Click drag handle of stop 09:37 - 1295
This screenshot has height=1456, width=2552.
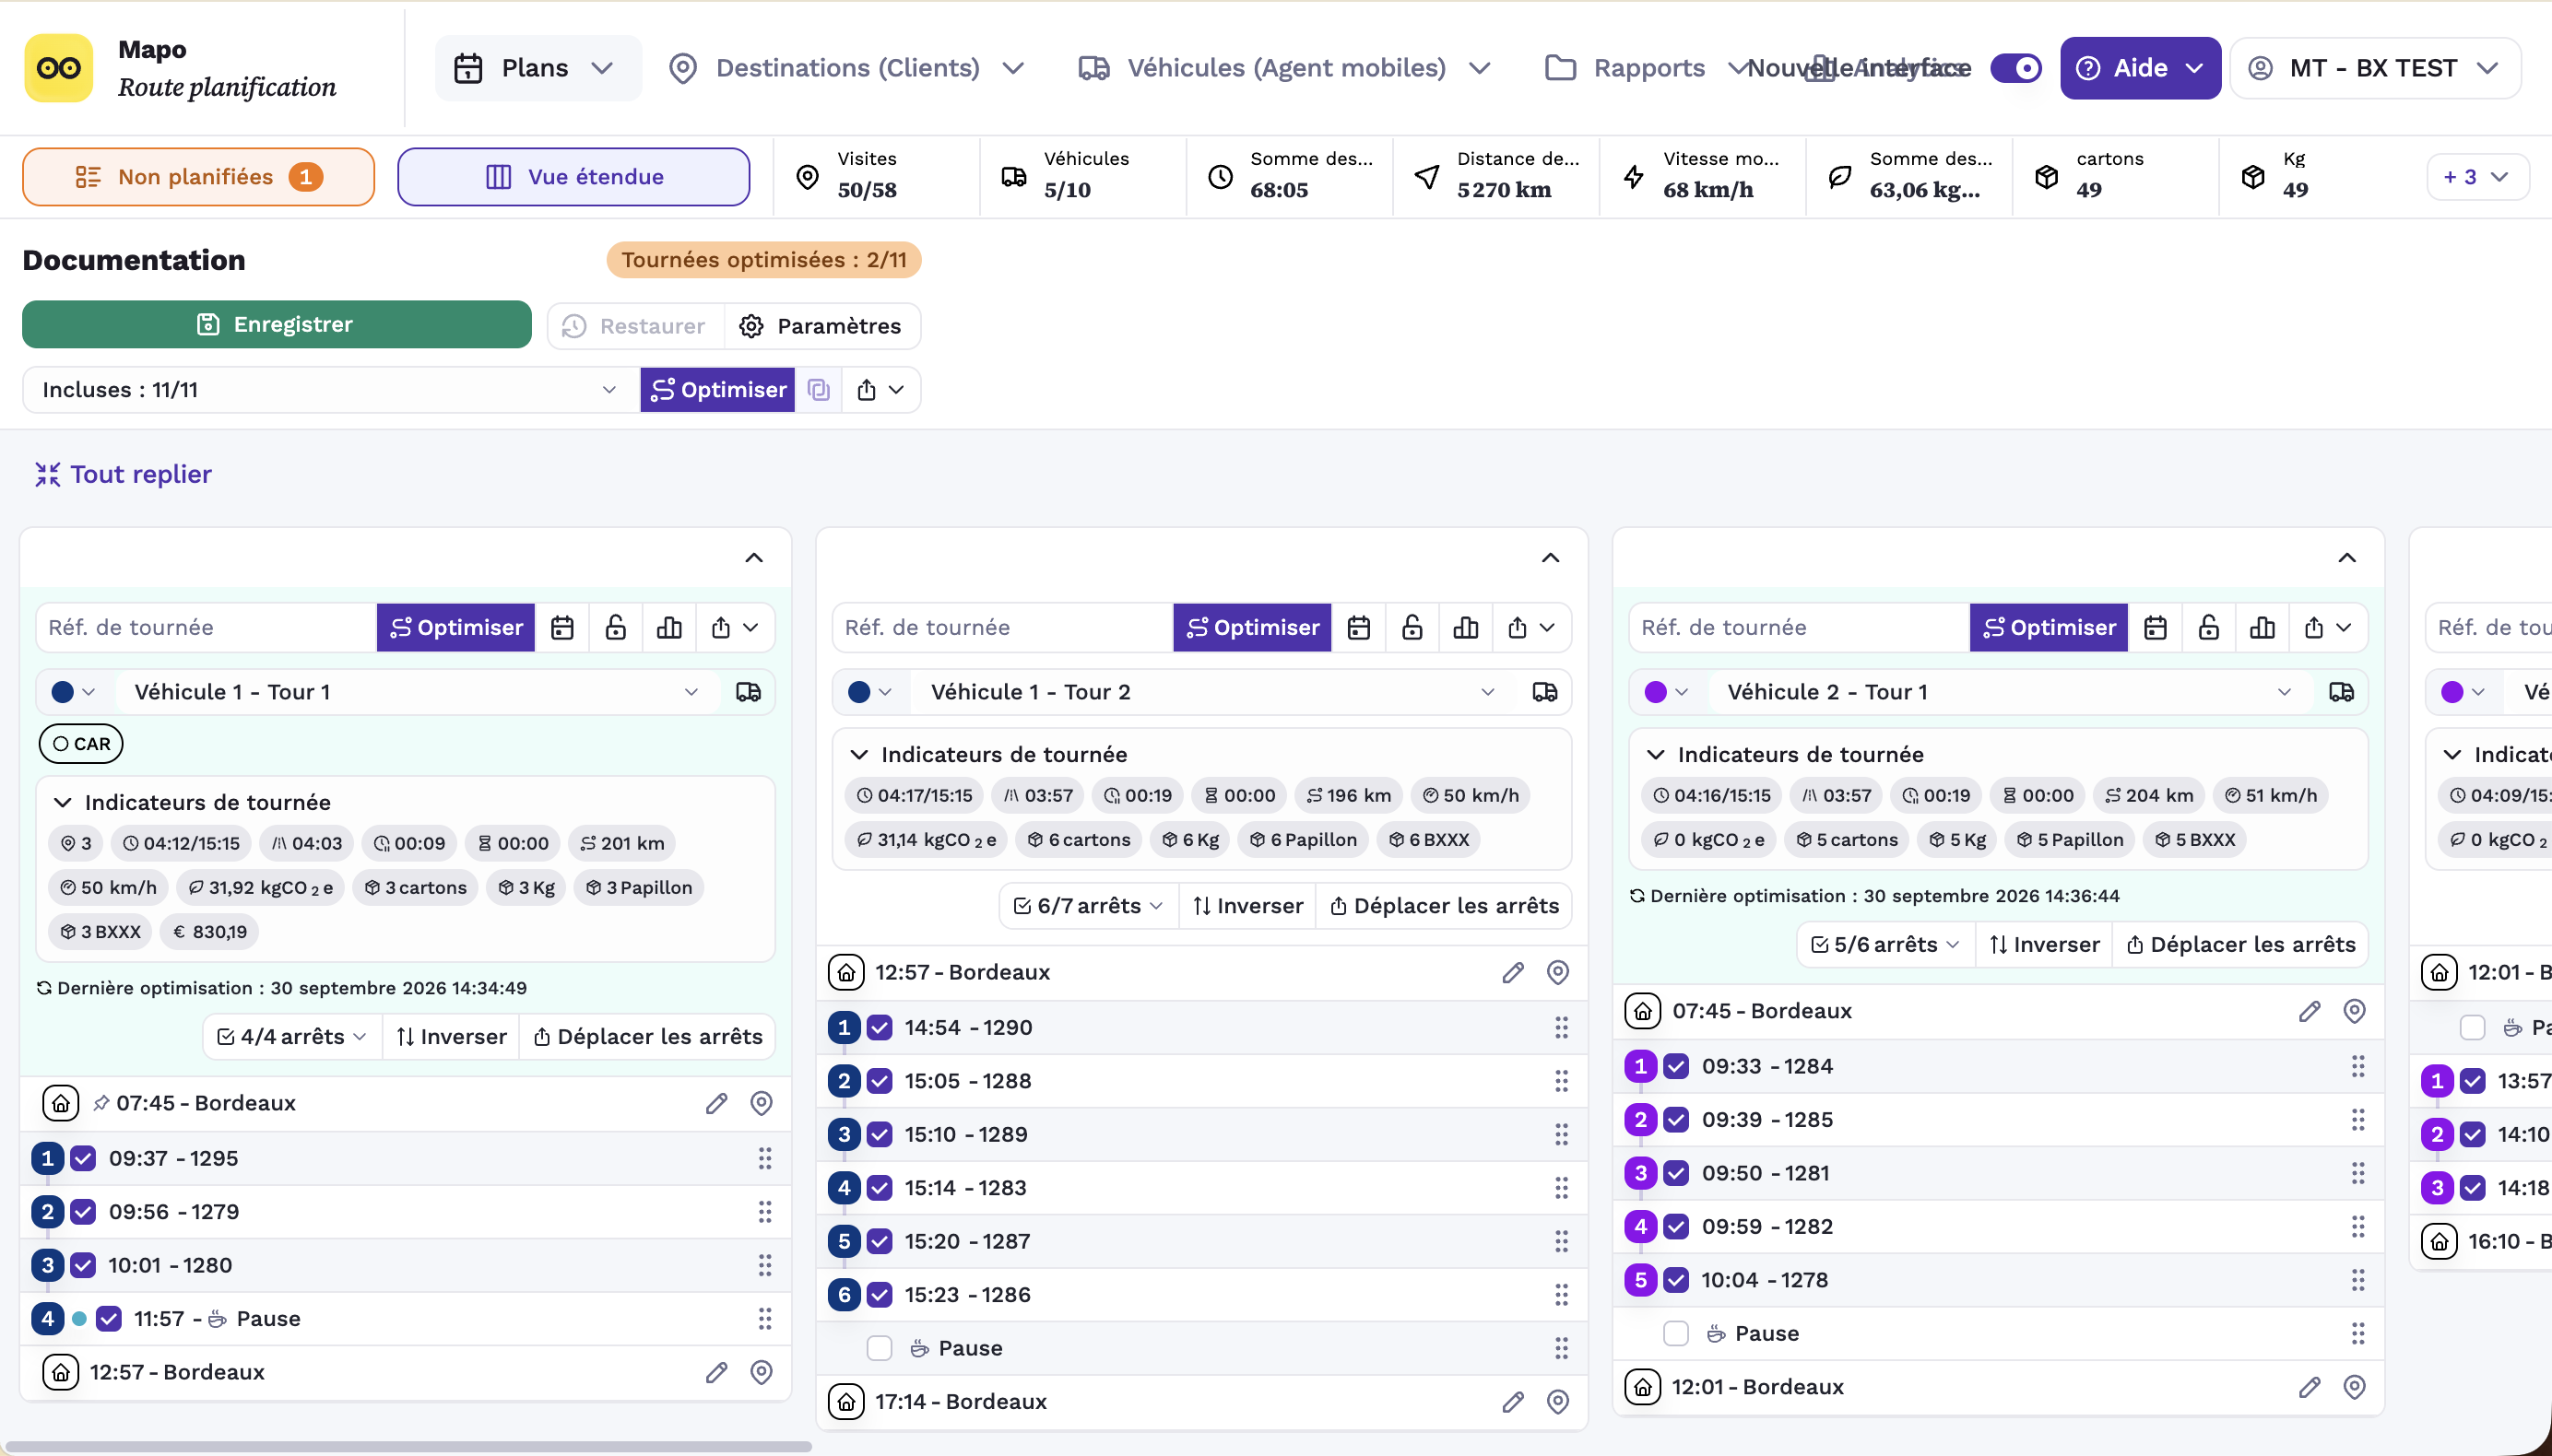(764, 1158)
